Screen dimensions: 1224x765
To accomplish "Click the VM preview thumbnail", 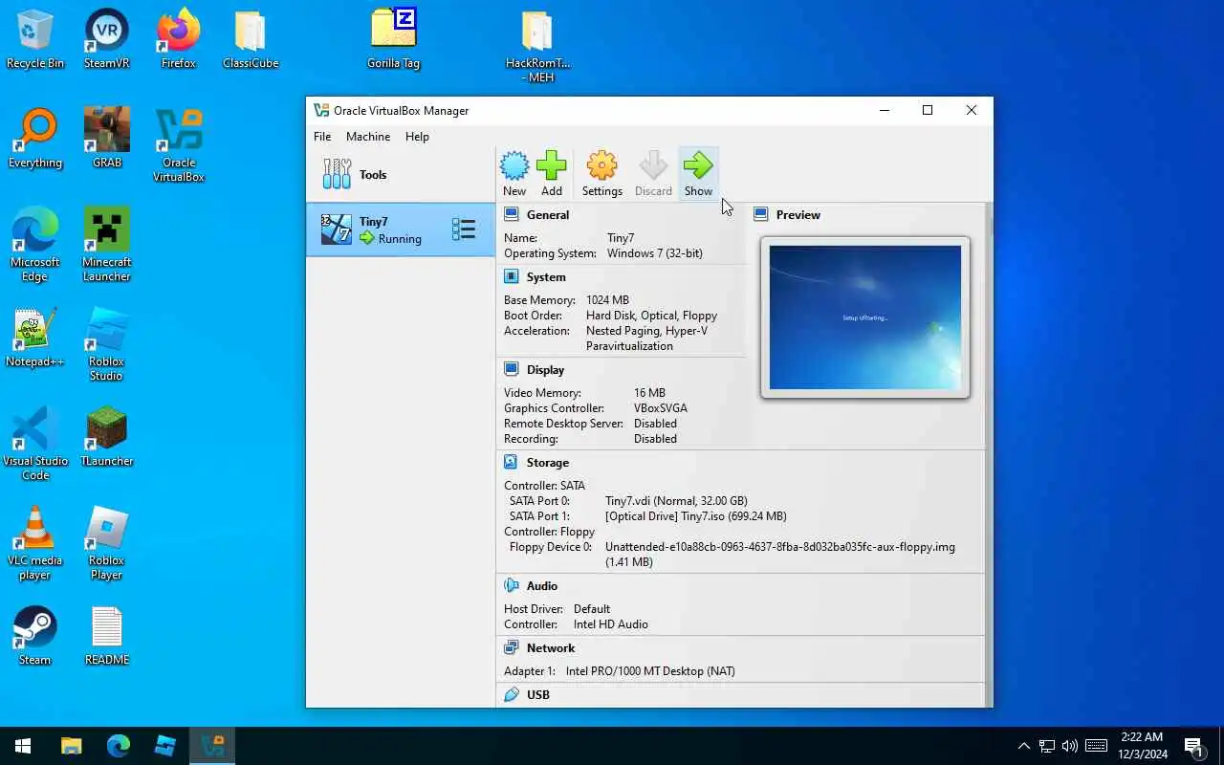I will click(865, 317).
